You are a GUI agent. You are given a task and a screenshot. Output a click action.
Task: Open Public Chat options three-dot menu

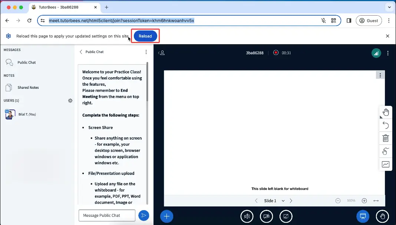146,52
